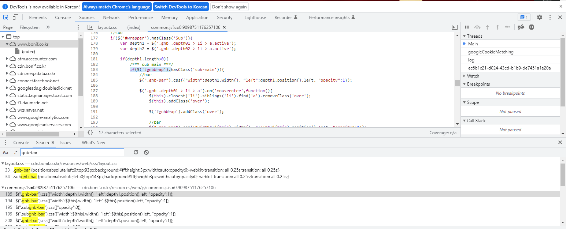566x229 pixels.
Task: Collapse the Breakpoints section
Action: [465, 84]
